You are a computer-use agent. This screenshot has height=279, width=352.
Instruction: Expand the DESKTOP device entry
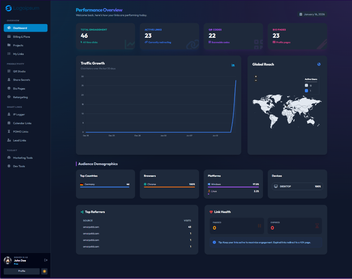tap(297, 186)
